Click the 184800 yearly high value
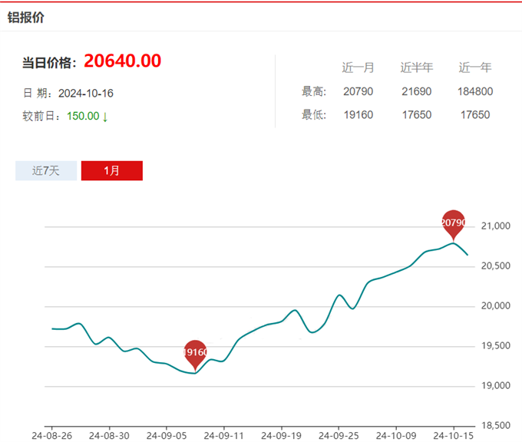Image resolution: width=522 pixels, height=442 pixels. coord(475,91)
